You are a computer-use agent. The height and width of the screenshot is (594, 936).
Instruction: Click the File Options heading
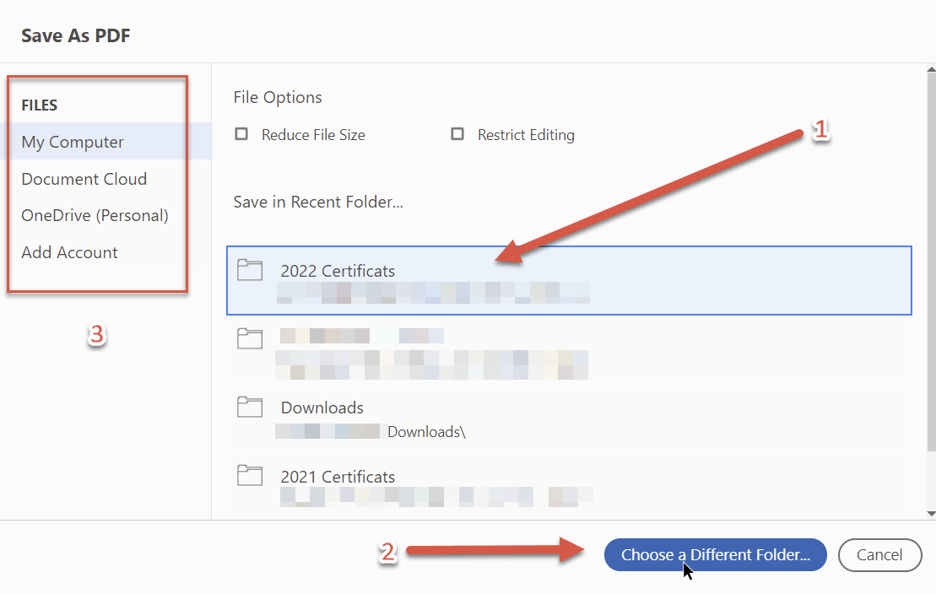point(277,97)
